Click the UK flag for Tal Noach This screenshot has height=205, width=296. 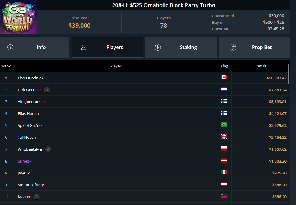click(x=224, y=137)
